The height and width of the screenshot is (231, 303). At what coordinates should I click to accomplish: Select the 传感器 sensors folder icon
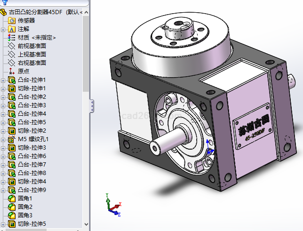12,20
